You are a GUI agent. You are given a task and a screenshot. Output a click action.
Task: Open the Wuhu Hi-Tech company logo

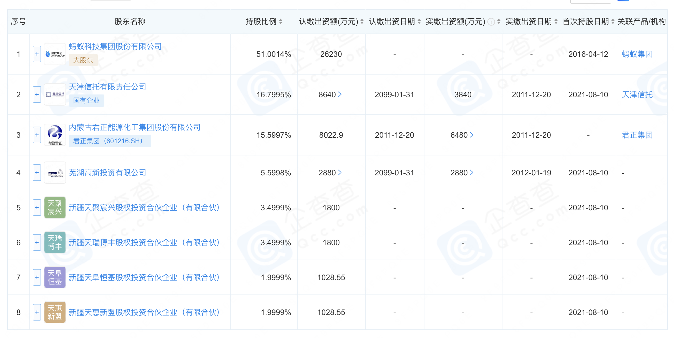click(x=55, y=173)
